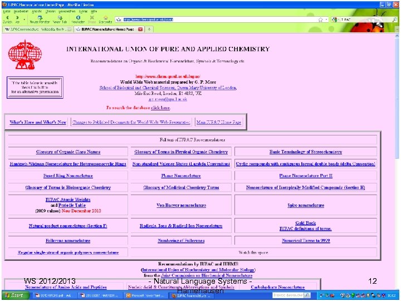Open the Bearbeiten menu
Screen dimensions: 401x301
(x=21, y=11)
